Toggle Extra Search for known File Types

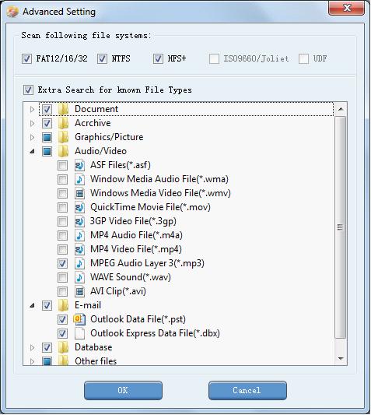[x=28, y=90]
